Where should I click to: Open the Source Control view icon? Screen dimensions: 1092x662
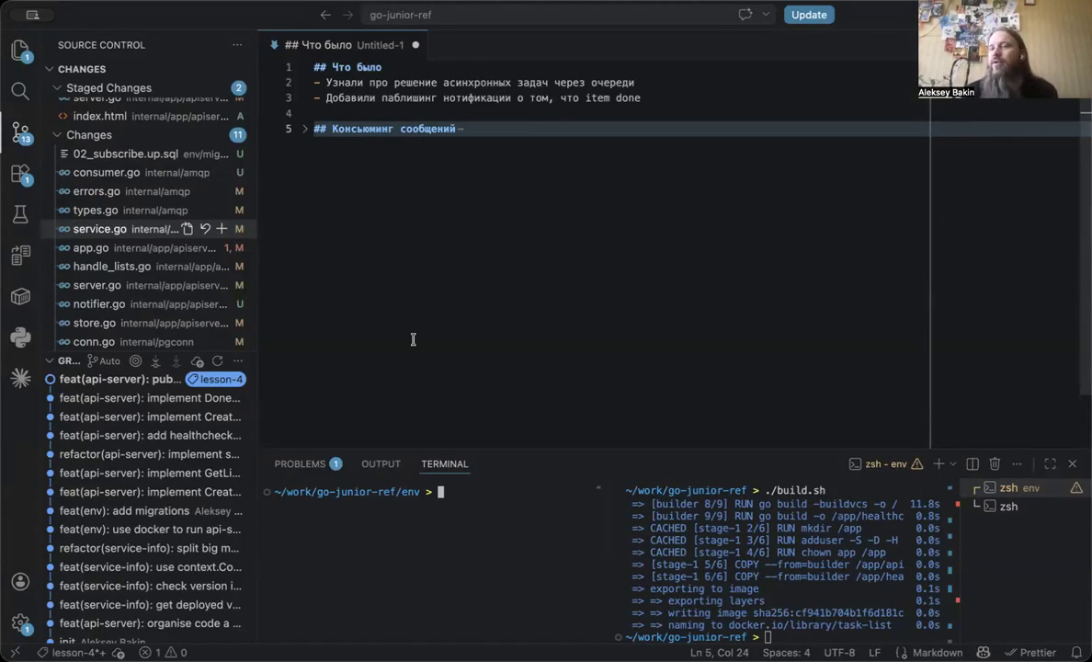pyautogui.click(x=20, y=131)
